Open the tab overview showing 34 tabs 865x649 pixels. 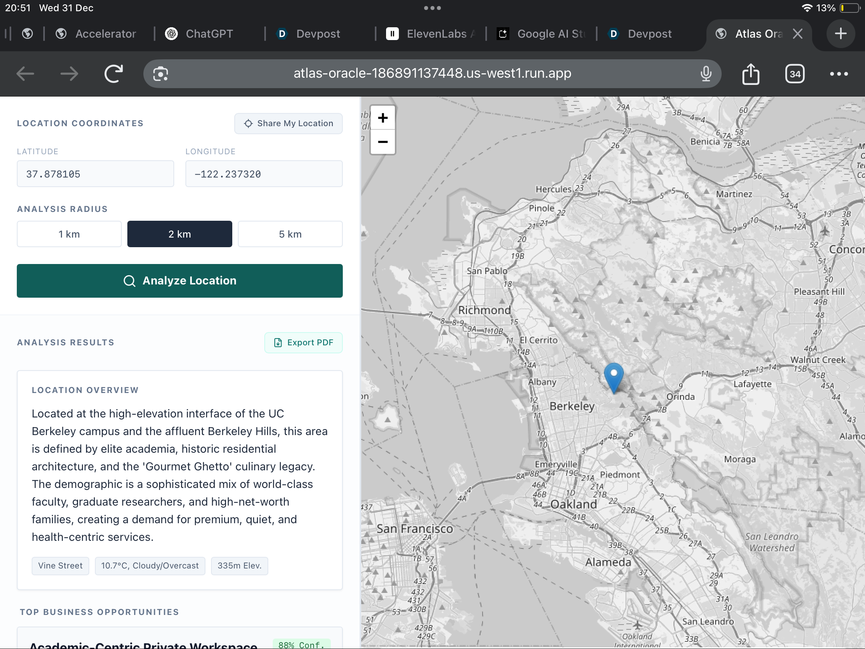point(795,74)
